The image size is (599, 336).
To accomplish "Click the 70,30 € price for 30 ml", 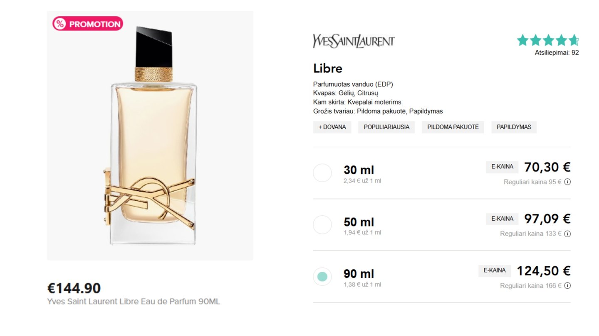I will [x=547, y=167].
